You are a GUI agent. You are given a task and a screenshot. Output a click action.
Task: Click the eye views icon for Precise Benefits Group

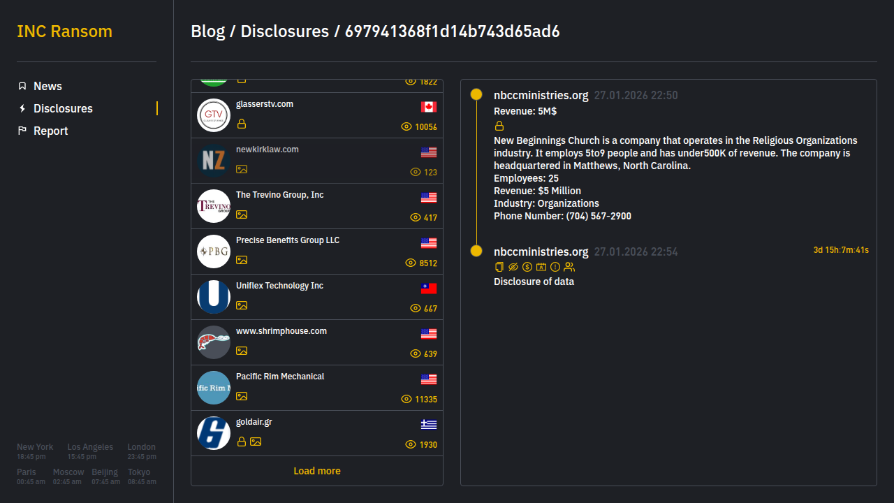(x=411, y=263)
